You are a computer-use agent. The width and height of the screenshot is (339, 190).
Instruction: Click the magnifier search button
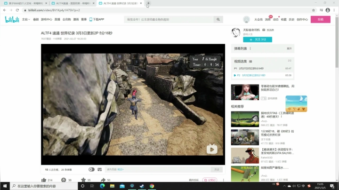(218, 19)
